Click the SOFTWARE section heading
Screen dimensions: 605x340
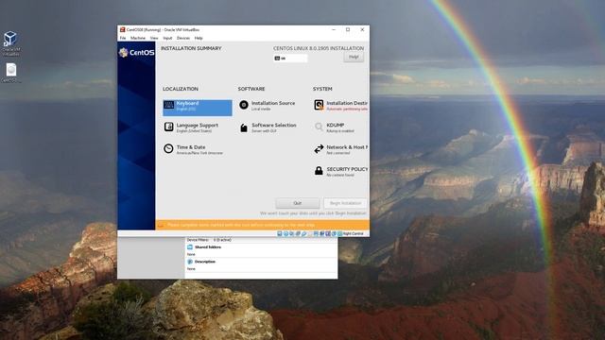coord(251,89)
